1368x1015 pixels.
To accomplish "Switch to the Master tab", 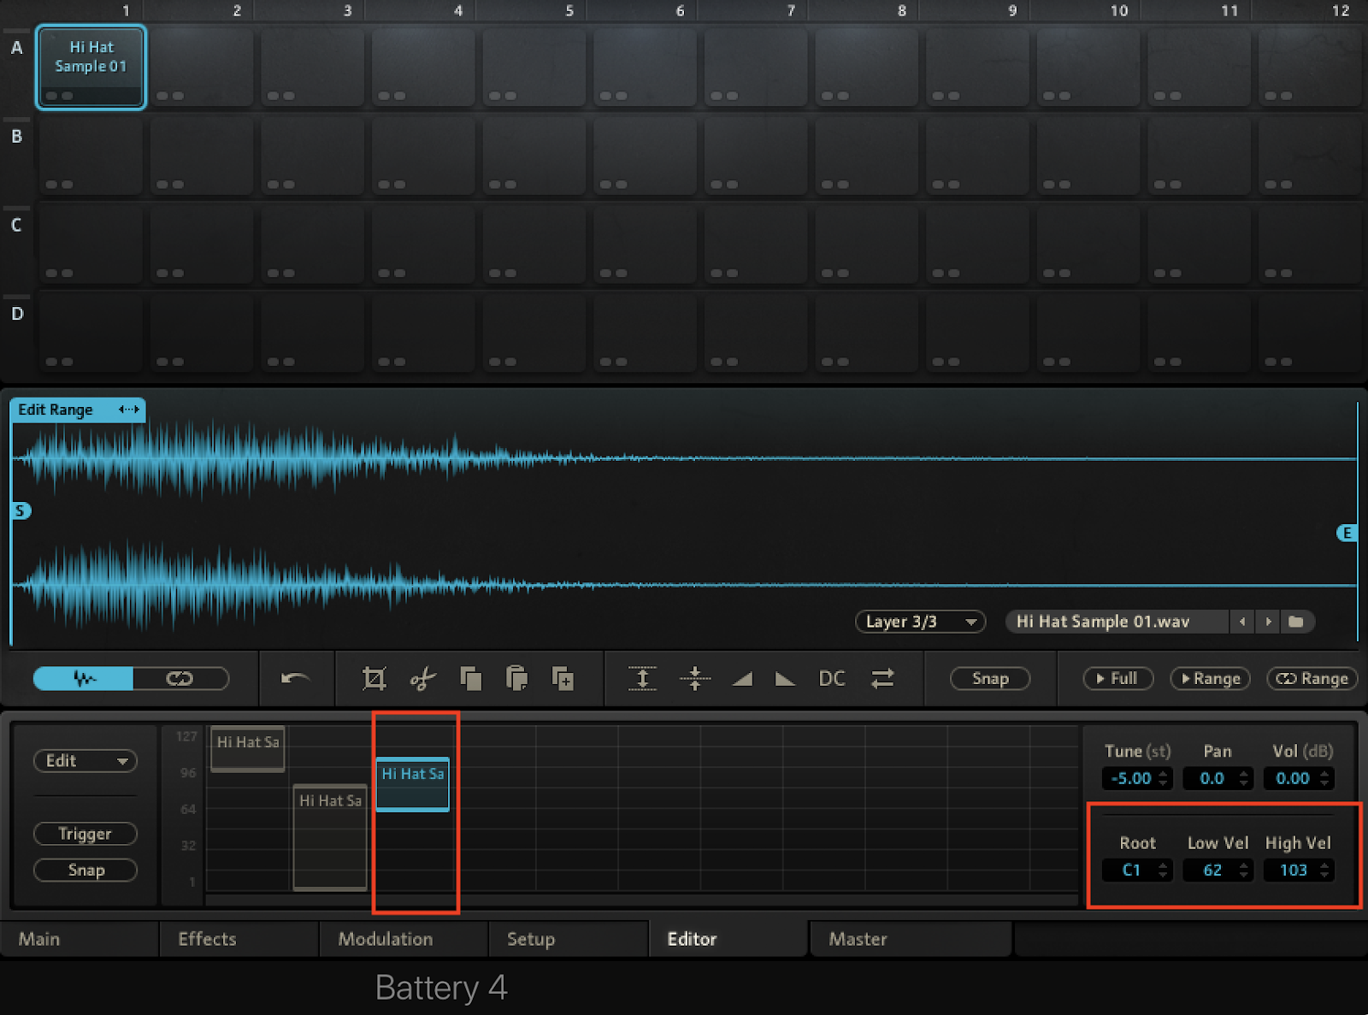I will coord(911,939).
